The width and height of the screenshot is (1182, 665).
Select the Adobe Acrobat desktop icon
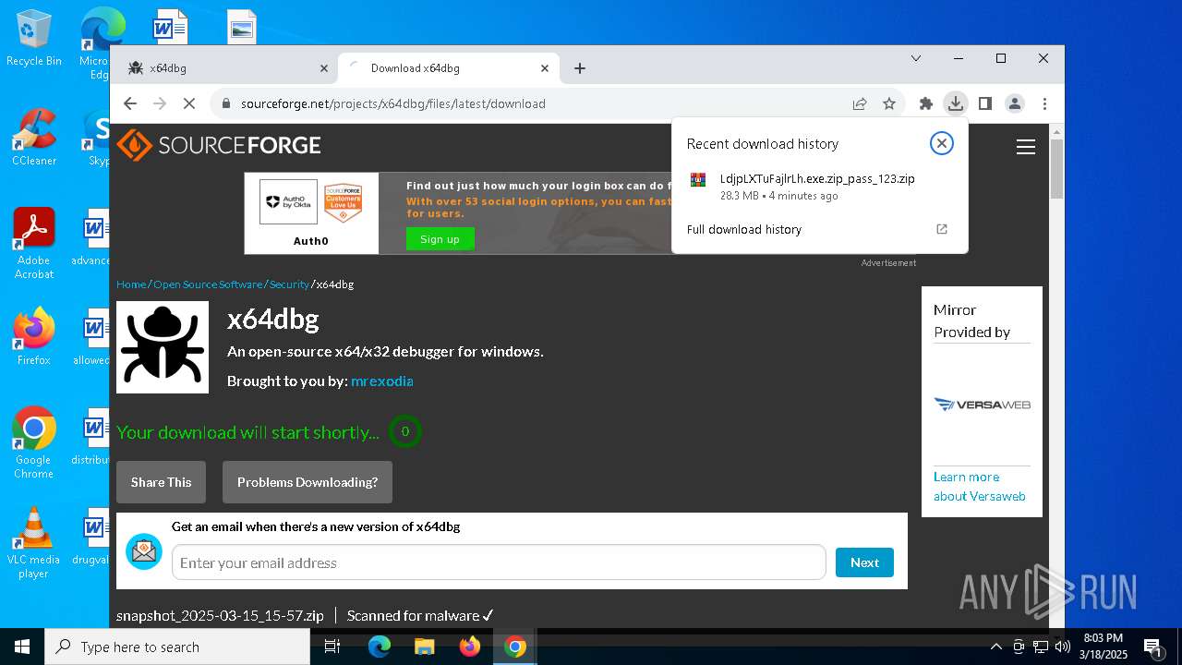[34, 244]
